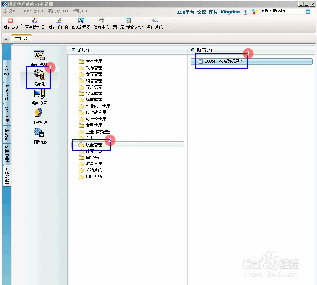Select the 作业成本管理 folder
Image resolution: width=317 pixels, height=285 pixels.
[94, 106]
